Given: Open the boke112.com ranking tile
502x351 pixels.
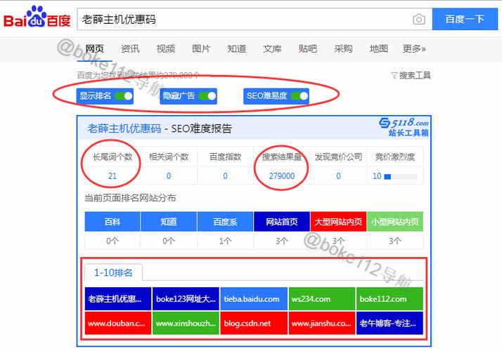Looking at the screenshot, I should point(390,299).
